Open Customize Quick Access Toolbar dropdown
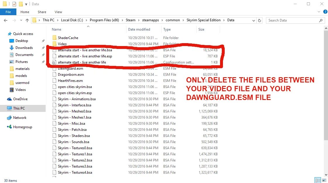This screenshot has height=183, width=328. (26, 4)
